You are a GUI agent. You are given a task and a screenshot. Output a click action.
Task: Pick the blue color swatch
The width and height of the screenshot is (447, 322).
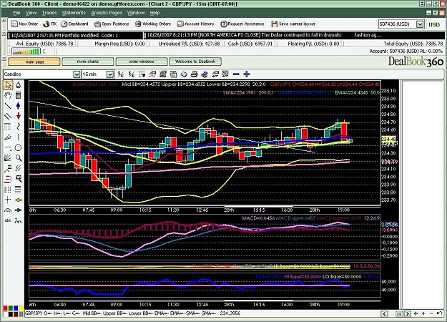16,308
